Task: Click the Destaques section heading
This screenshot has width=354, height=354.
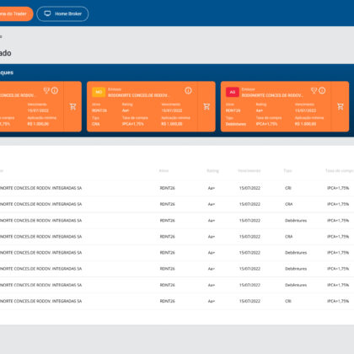Action: [x=7, y=72]
